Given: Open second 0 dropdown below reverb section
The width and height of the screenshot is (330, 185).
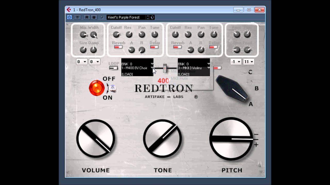Looking at the screenshot, I should tap(95, 62).
